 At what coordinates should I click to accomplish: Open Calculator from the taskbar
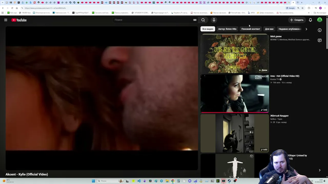tap(178, 181)
